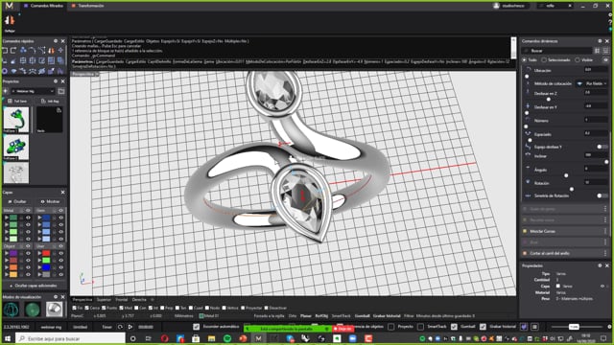Switch dynamic commands to list view icon

tap(605, 51)
